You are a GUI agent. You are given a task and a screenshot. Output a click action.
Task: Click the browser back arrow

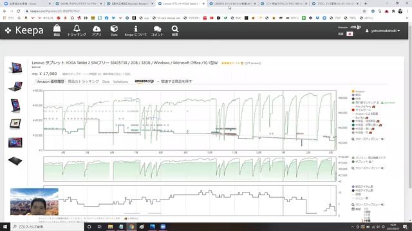[5, 12]
